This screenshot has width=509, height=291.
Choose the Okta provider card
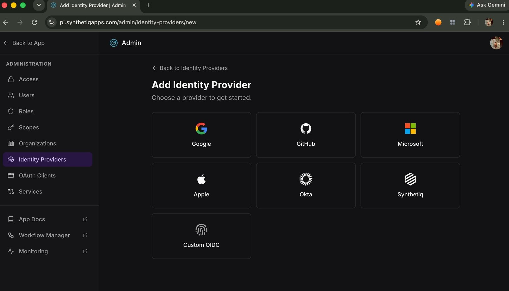pyautogui.click(x=306, y=185)
